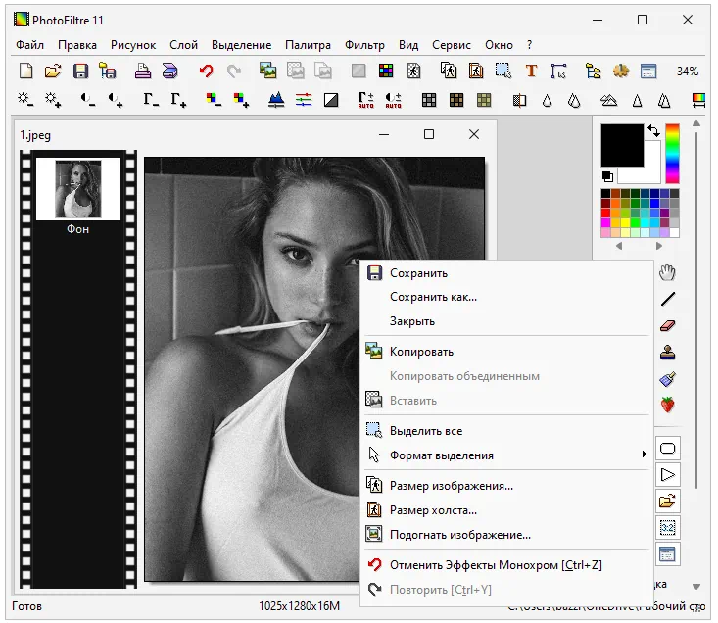This screenshot has height=623, width=718.
Task: Click the Brightness minus icon
Action: coord(25,99)
